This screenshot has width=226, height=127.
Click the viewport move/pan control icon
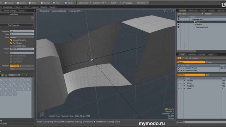[x=165, y=11]
